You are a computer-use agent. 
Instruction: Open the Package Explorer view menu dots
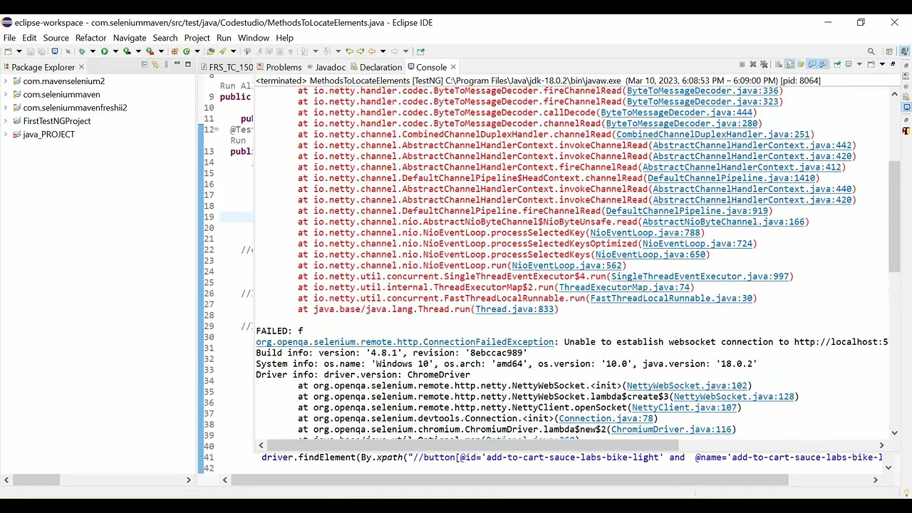click(165, 65)
